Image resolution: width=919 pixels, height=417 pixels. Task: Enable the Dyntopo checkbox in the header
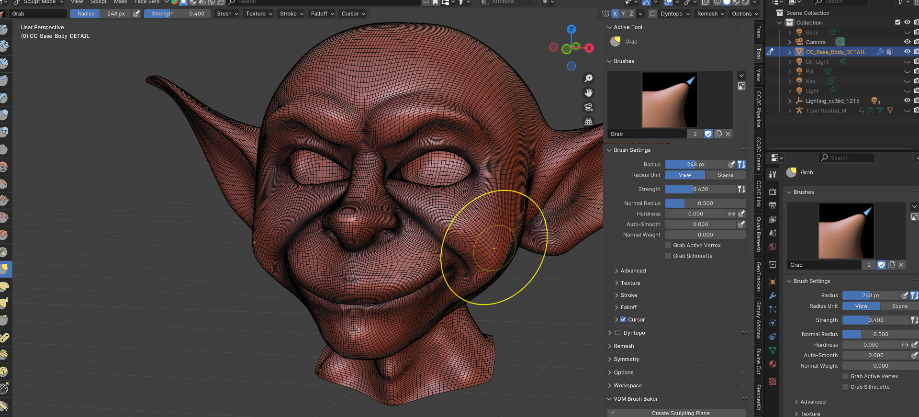pyautogui.click(x=652, y=14)
